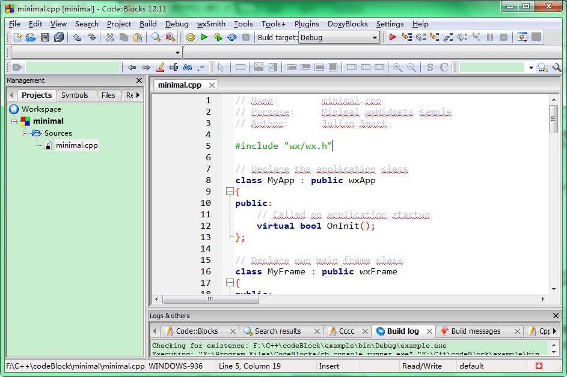Start debugging with the red arrow icon
This screenshot has width=567, height=377.
(393, 37)
